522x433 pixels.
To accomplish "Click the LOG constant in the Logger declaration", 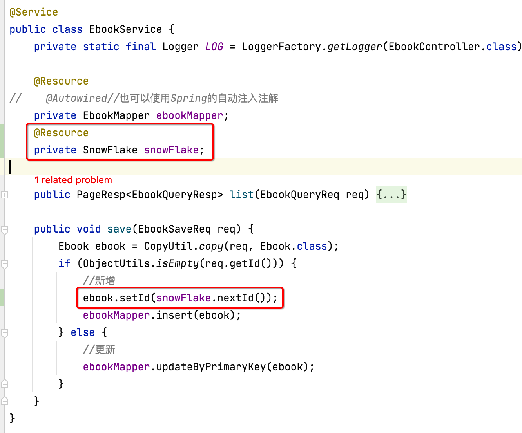I will [x=214, y=47].
